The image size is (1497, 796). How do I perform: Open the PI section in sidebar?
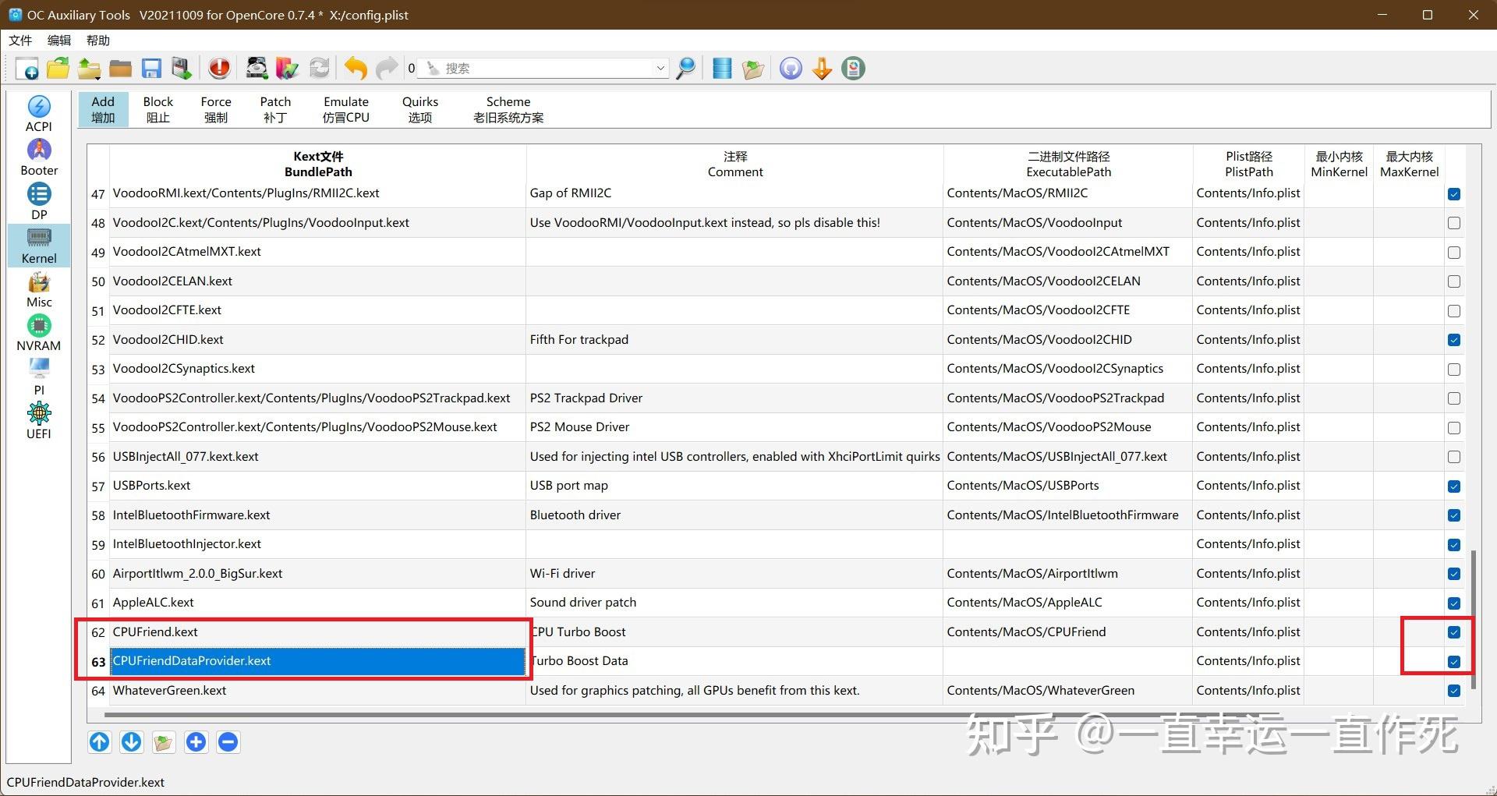[39, 377]
